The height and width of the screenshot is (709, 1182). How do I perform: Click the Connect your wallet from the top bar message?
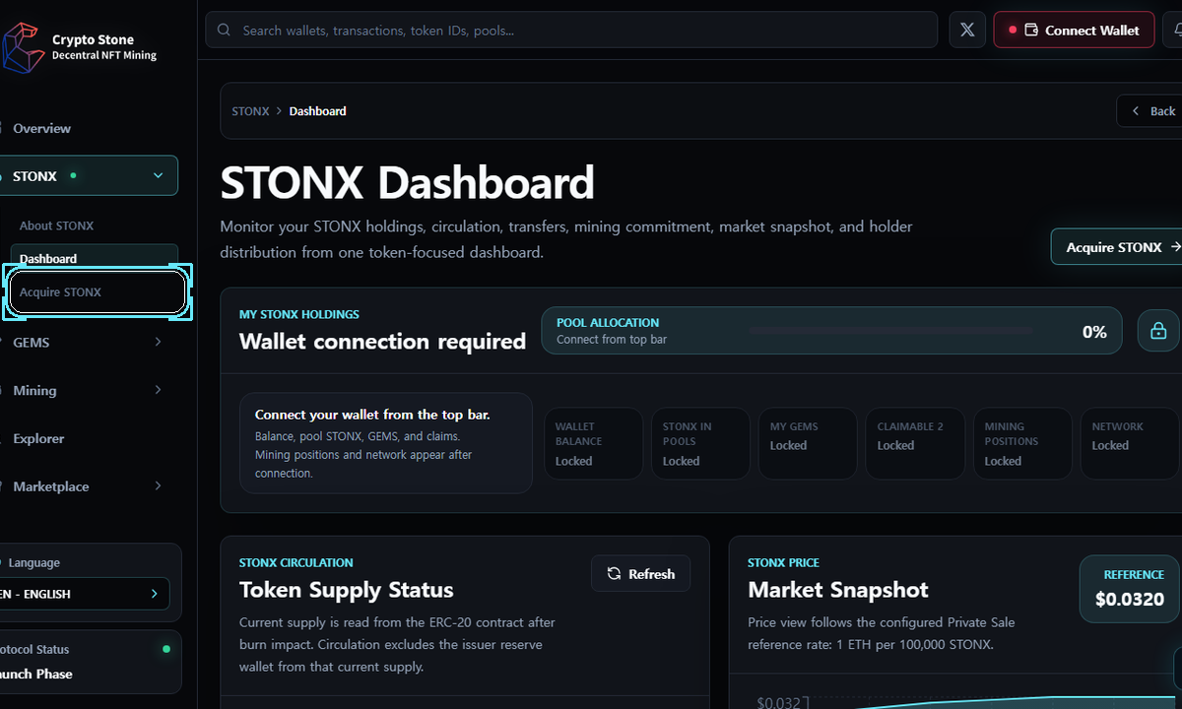372,415
